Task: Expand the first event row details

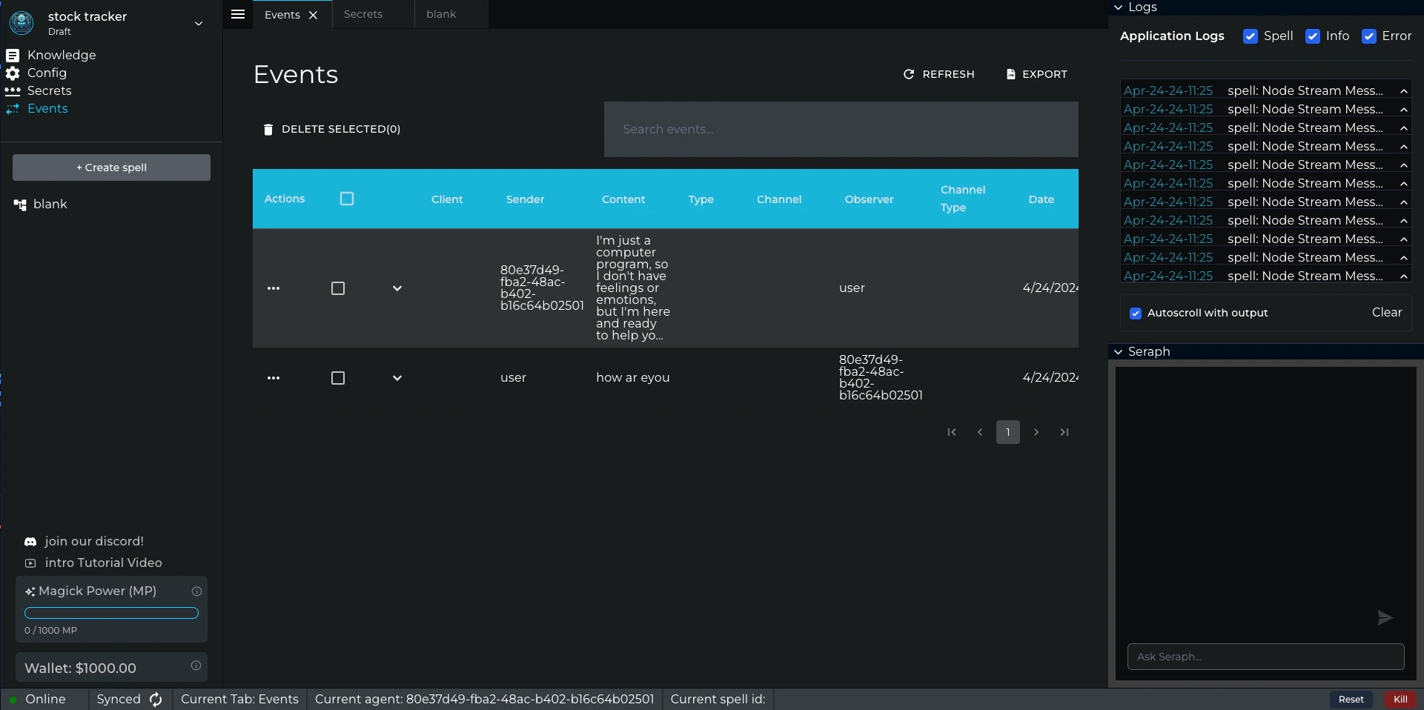Action: [x=397, y=289]
